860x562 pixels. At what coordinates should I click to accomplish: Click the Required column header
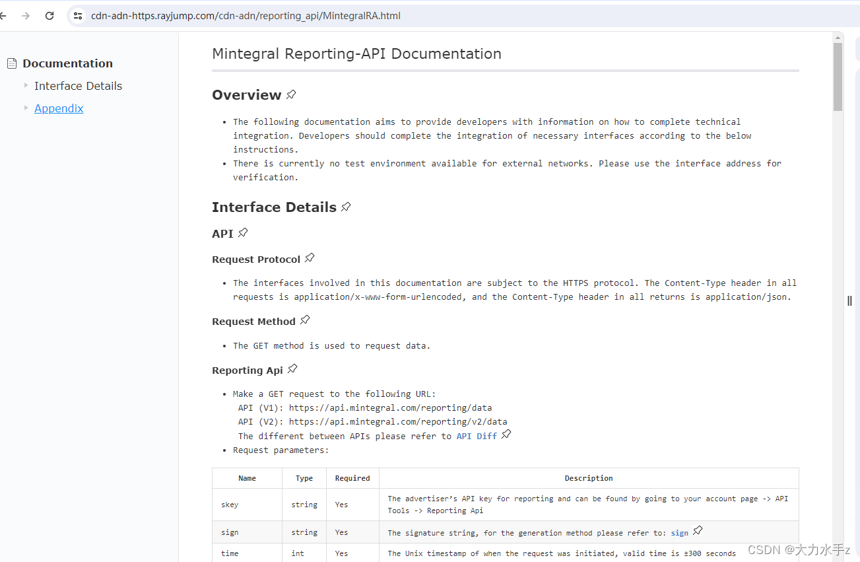click(352, 478)
